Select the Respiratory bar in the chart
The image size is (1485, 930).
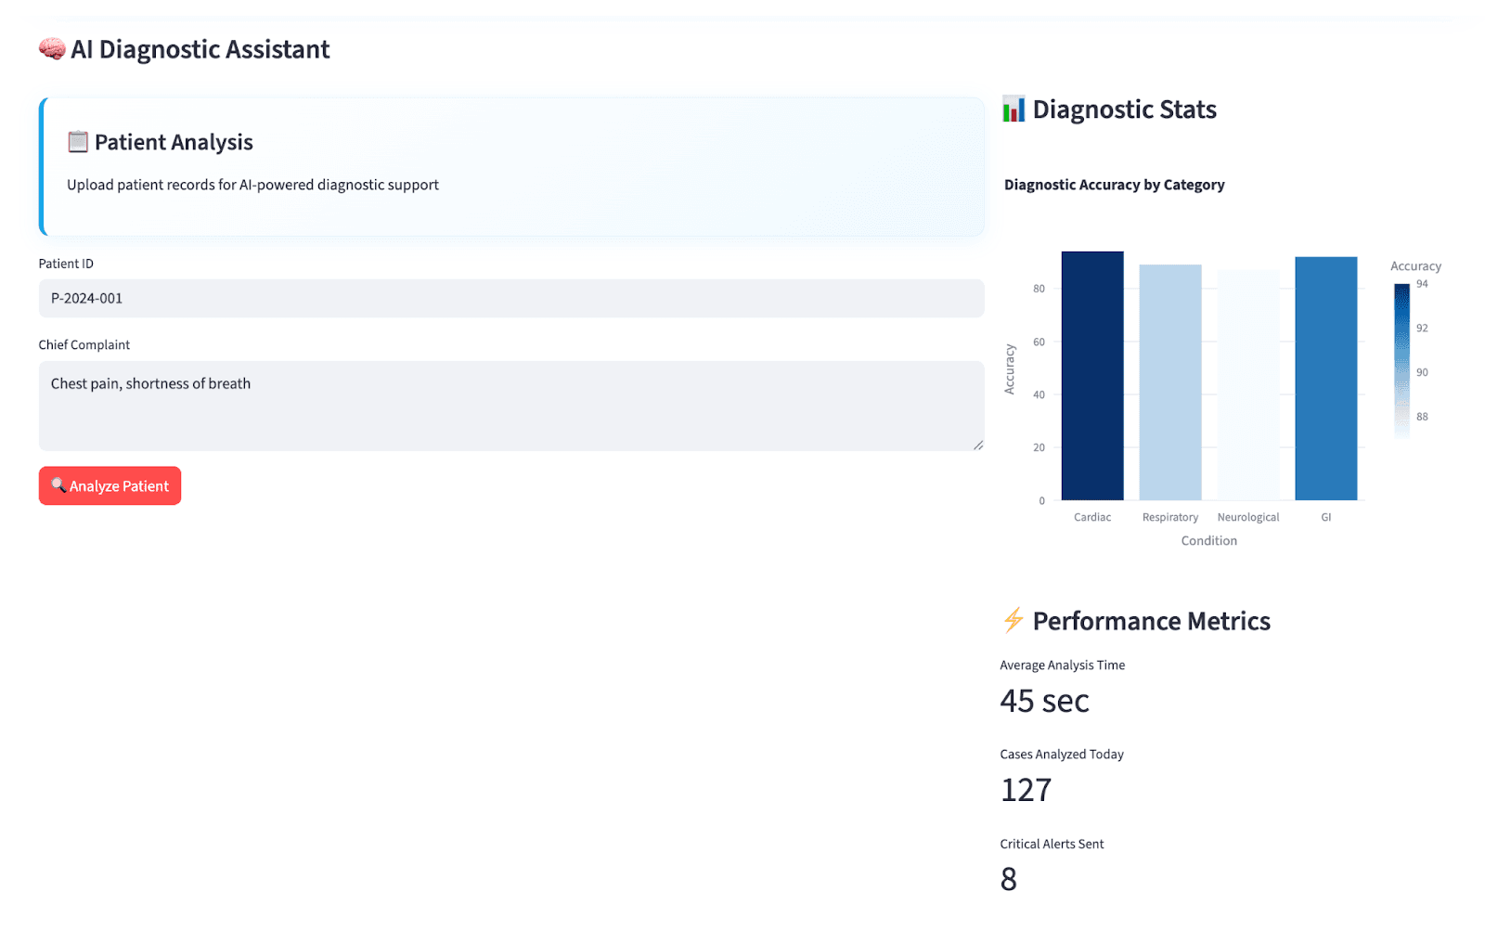coord(1169,381)
